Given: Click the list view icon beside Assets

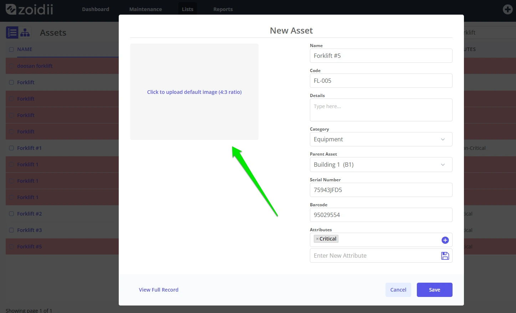Looking at the screenshot, I should 12,32.
